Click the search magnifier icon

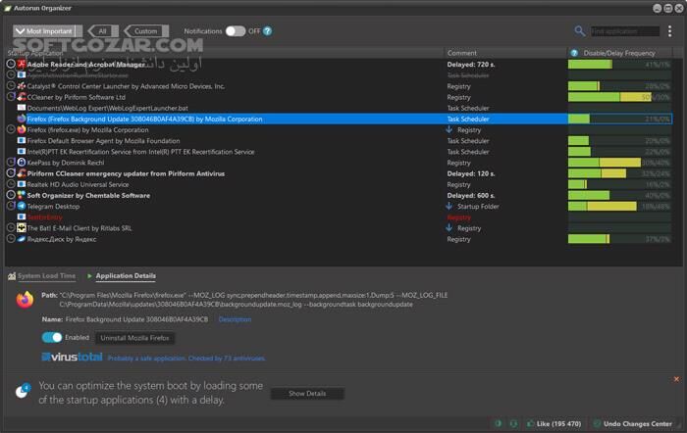(x=580, y=31)
